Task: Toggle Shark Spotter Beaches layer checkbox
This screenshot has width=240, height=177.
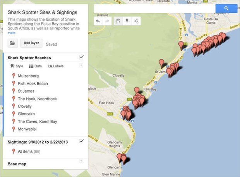Action: 81,57
